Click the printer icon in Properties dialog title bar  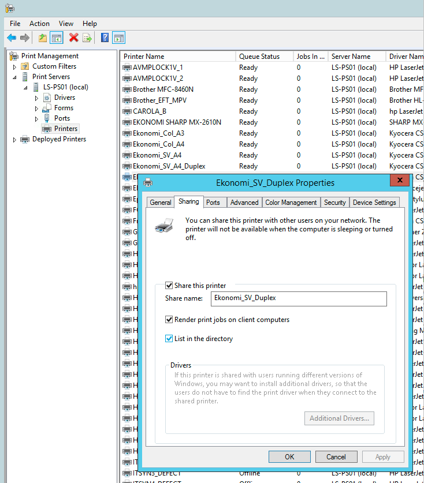[x=148, y=183]
